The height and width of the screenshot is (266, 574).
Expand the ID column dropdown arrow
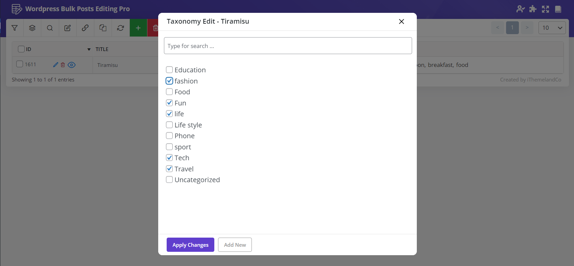click(x=89, y=49)
